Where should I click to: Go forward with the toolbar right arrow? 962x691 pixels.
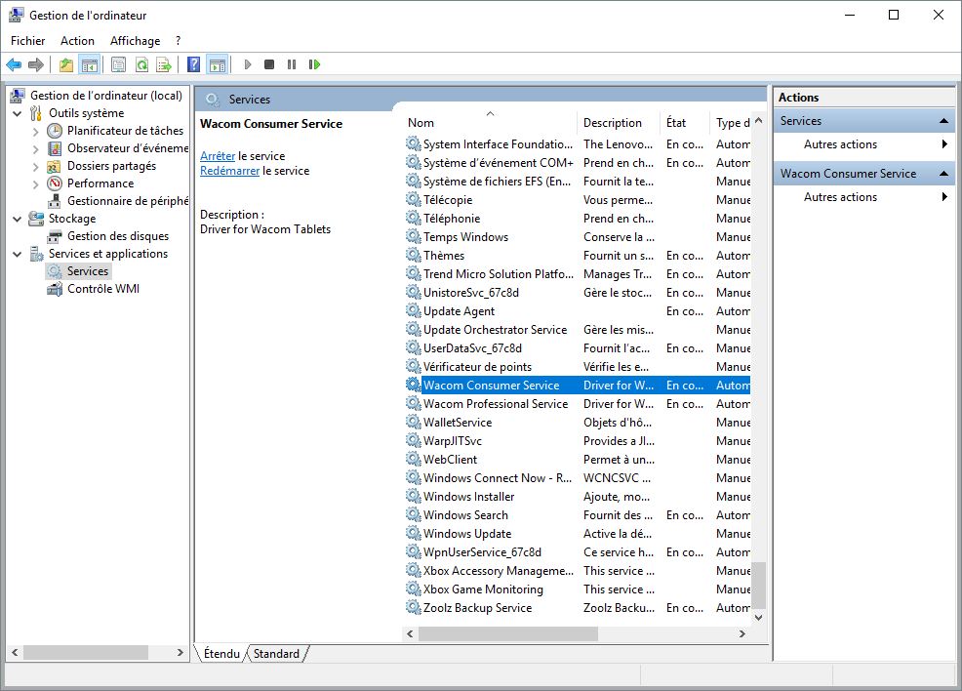[x=36, y=64]
